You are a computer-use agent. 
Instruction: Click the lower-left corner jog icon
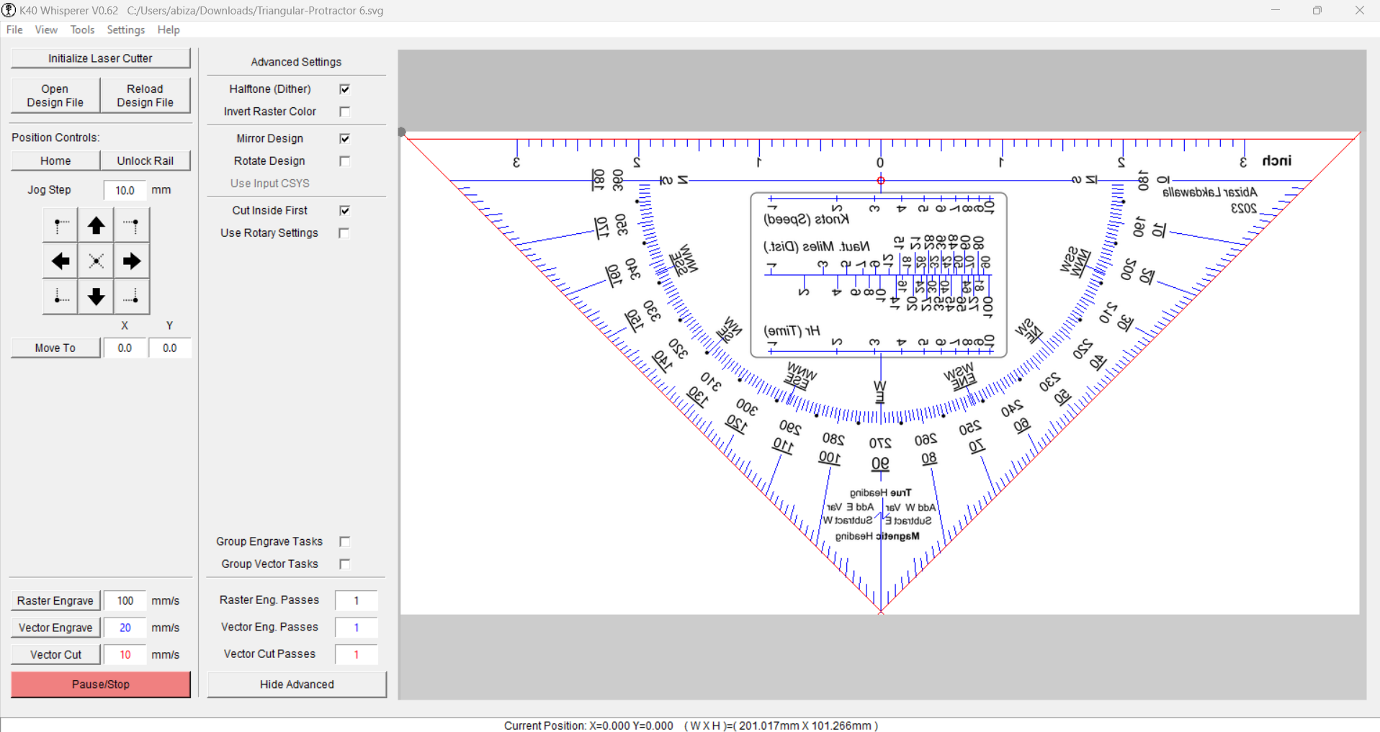60,297
